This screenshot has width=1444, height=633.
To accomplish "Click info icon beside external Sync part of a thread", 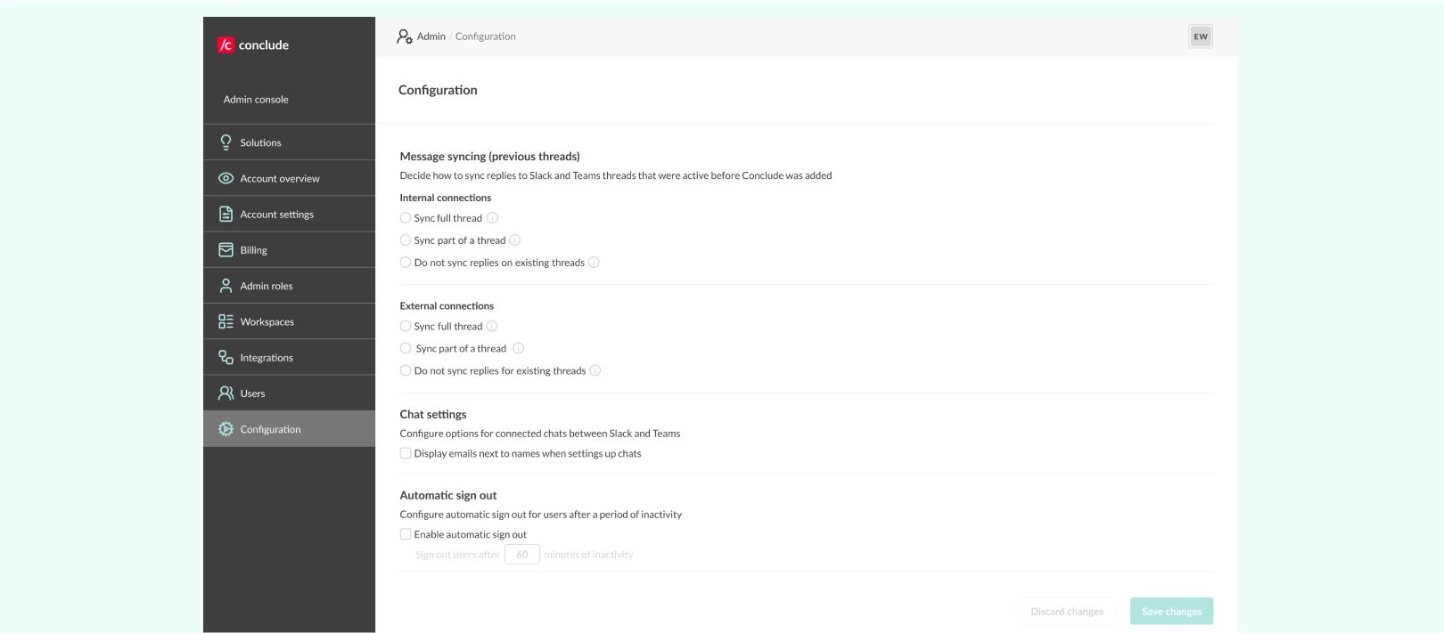I will click(518, 349).
